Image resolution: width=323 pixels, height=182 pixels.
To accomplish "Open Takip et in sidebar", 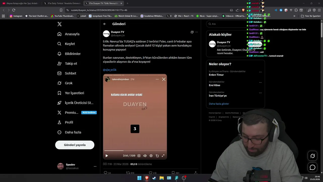I will [x=67, y=63].
